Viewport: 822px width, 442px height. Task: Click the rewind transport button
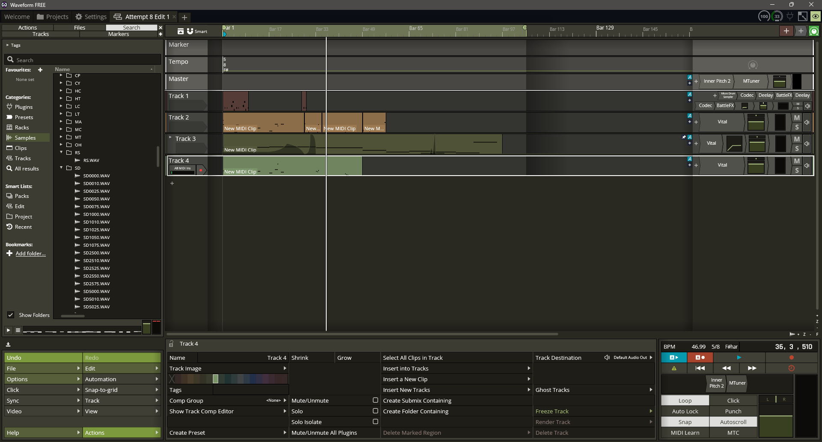click(726, 368)
